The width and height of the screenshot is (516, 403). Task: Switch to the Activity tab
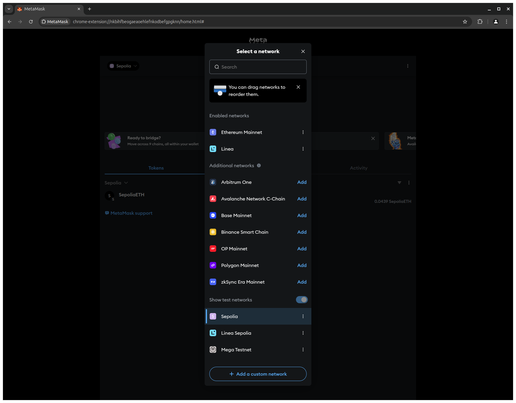[x=359, y=168]
